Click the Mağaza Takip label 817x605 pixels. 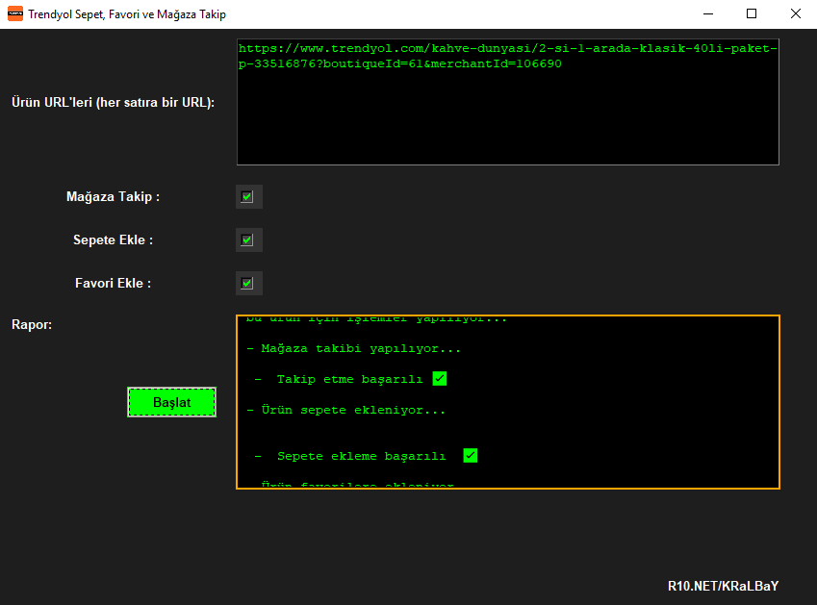113,197
